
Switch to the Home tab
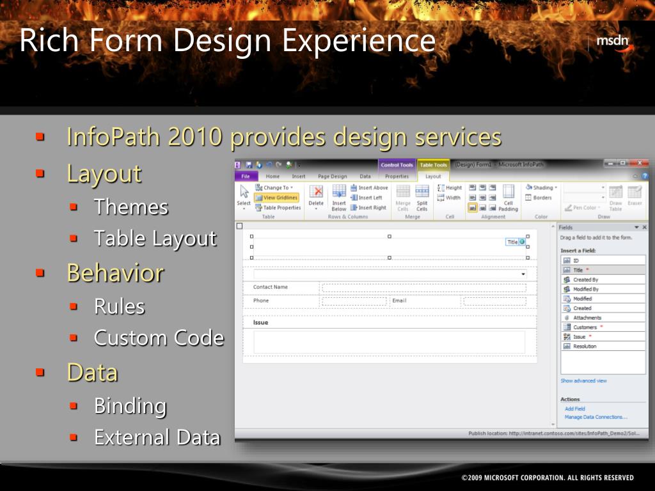272,176
